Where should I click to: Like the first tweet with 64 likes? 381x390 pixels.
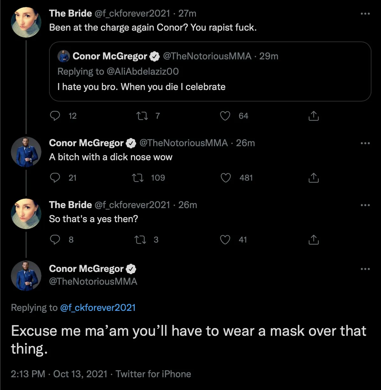pos(225,116)
